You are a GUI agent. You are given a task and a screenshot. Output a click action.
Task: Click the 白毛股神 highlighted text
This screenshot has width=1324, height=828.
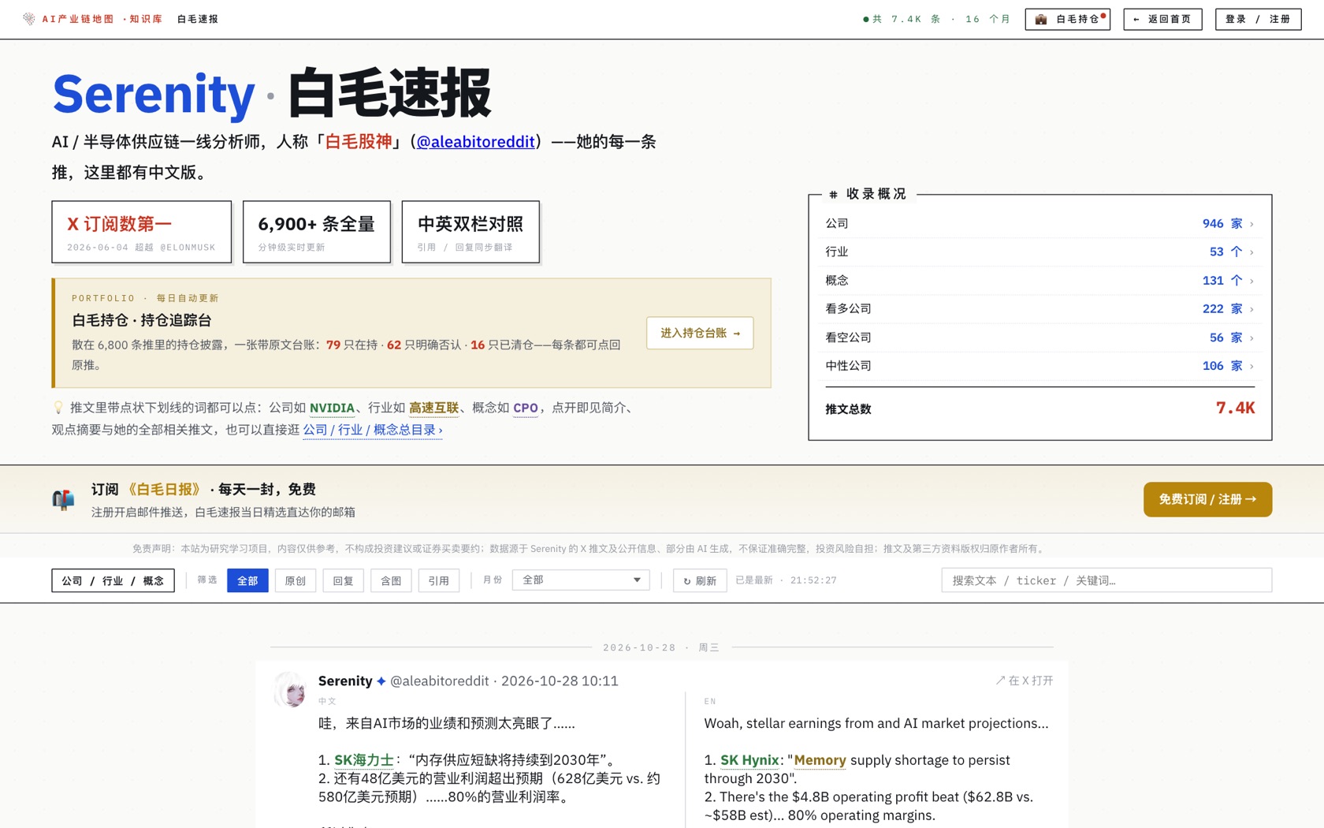click(x=359, y=142)
